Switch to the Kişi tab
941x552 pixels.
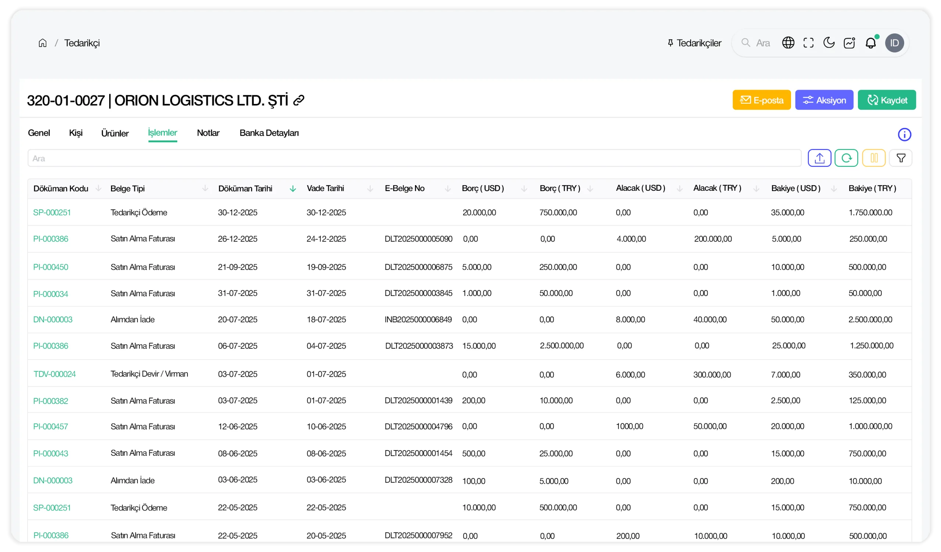coord(76,133)
